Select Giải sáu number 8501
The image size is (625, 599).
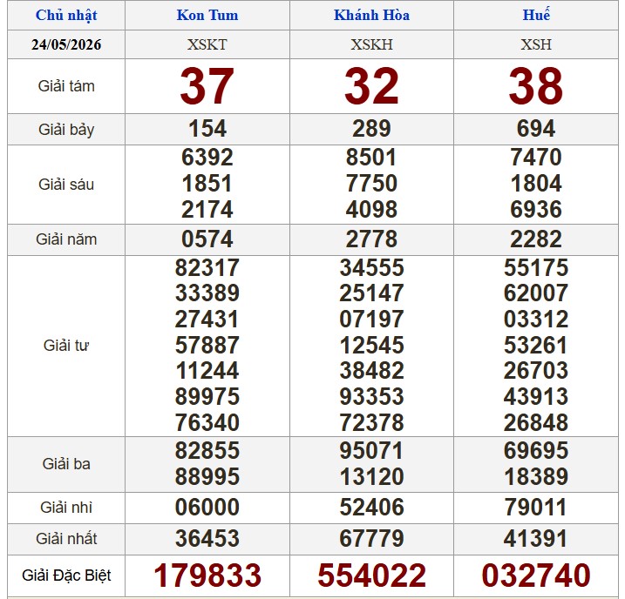(x=371, y=158)
